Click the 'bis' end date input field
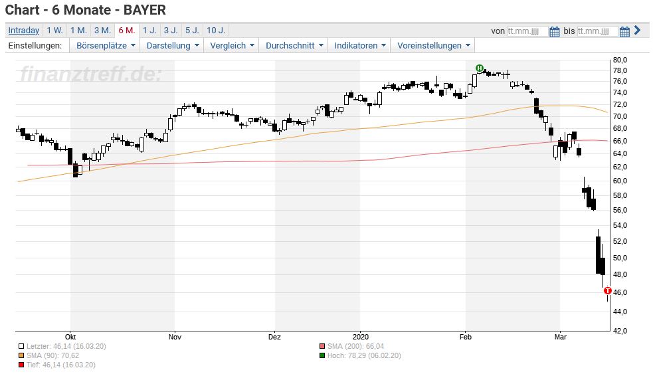 (597, 31)
